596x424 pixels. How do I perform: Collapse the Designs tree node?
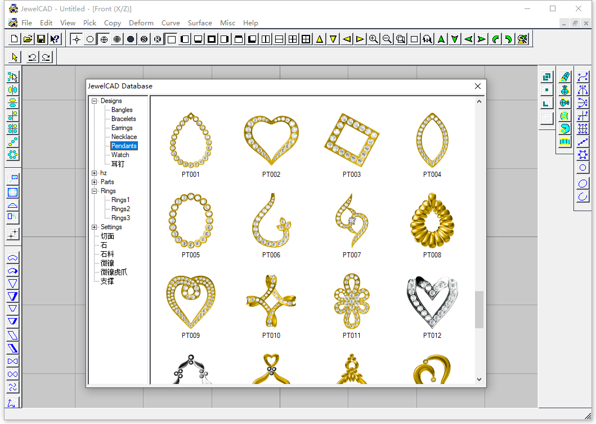tap(94, 101)
